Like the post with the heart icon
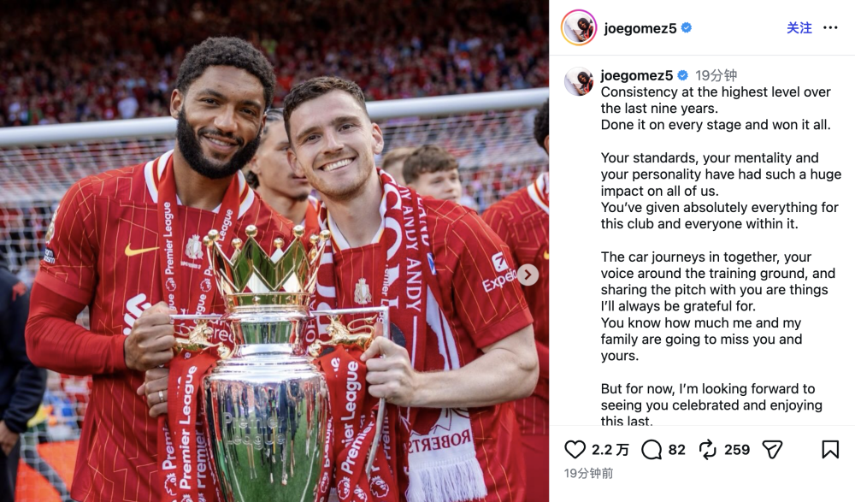855x502 pixels. click(575, 450)
